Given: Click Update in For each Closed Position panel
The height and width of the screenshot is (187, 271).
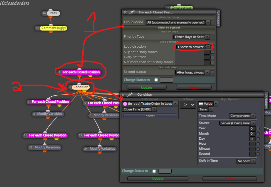Looking at the screenshot, I should (146, 87).
